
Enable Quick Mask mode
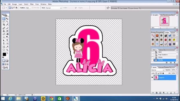pos(7,61)
